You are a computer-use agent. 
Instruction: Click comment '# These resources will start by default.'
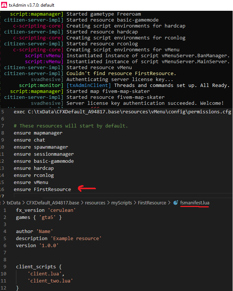71,126
